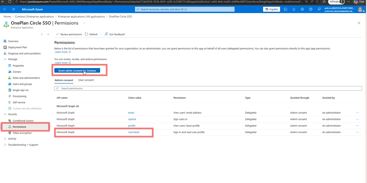The image size is (367, 183).
Task: Click the admin account avatar
Action: point(360,9)
